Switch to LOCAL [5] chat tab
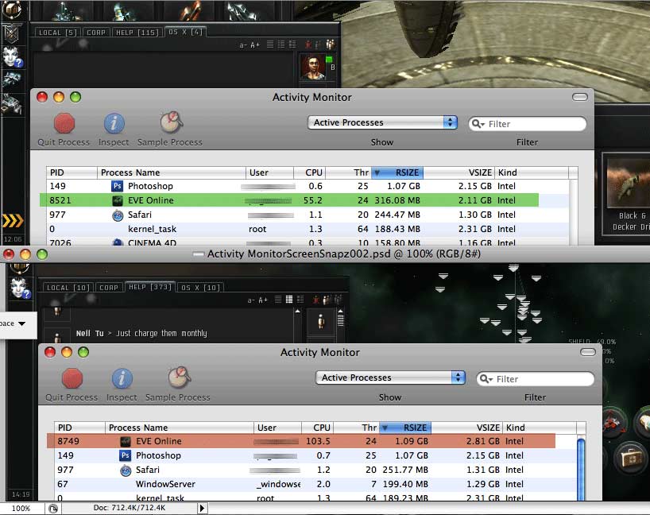This screenshot has width=650, height=515. [58, 33]
